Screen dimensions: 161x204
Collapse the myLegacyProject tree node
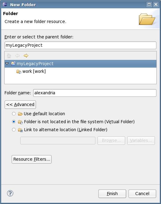click(x=7, y=64)
